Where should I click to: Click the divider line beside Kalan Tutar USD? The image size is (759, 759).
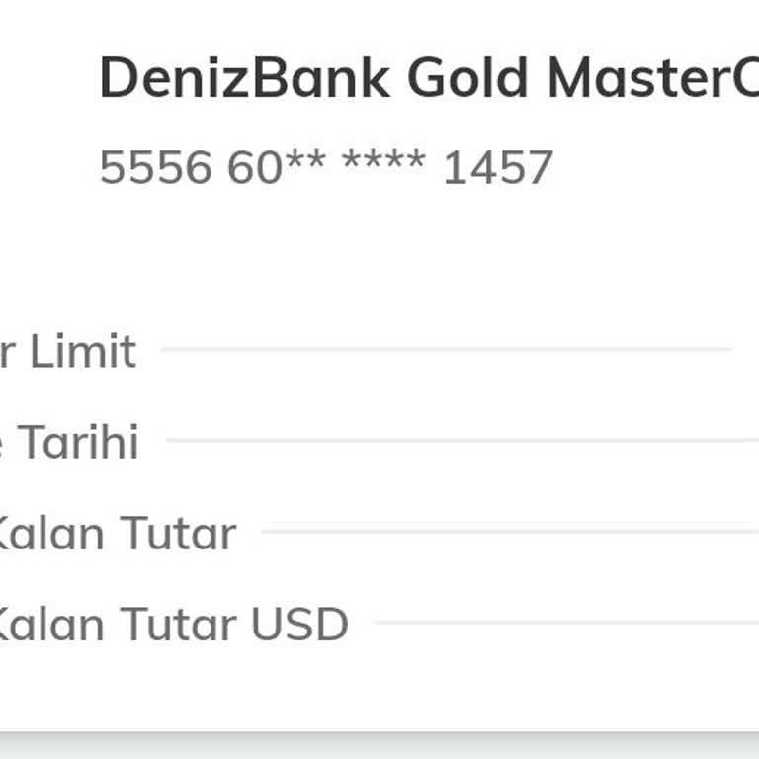565,623
